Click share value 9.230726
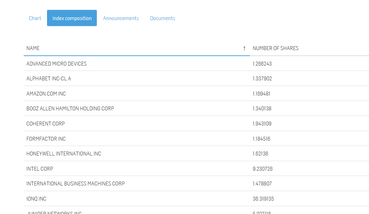This screenshot has width=369, height=214. click(263, 169)
